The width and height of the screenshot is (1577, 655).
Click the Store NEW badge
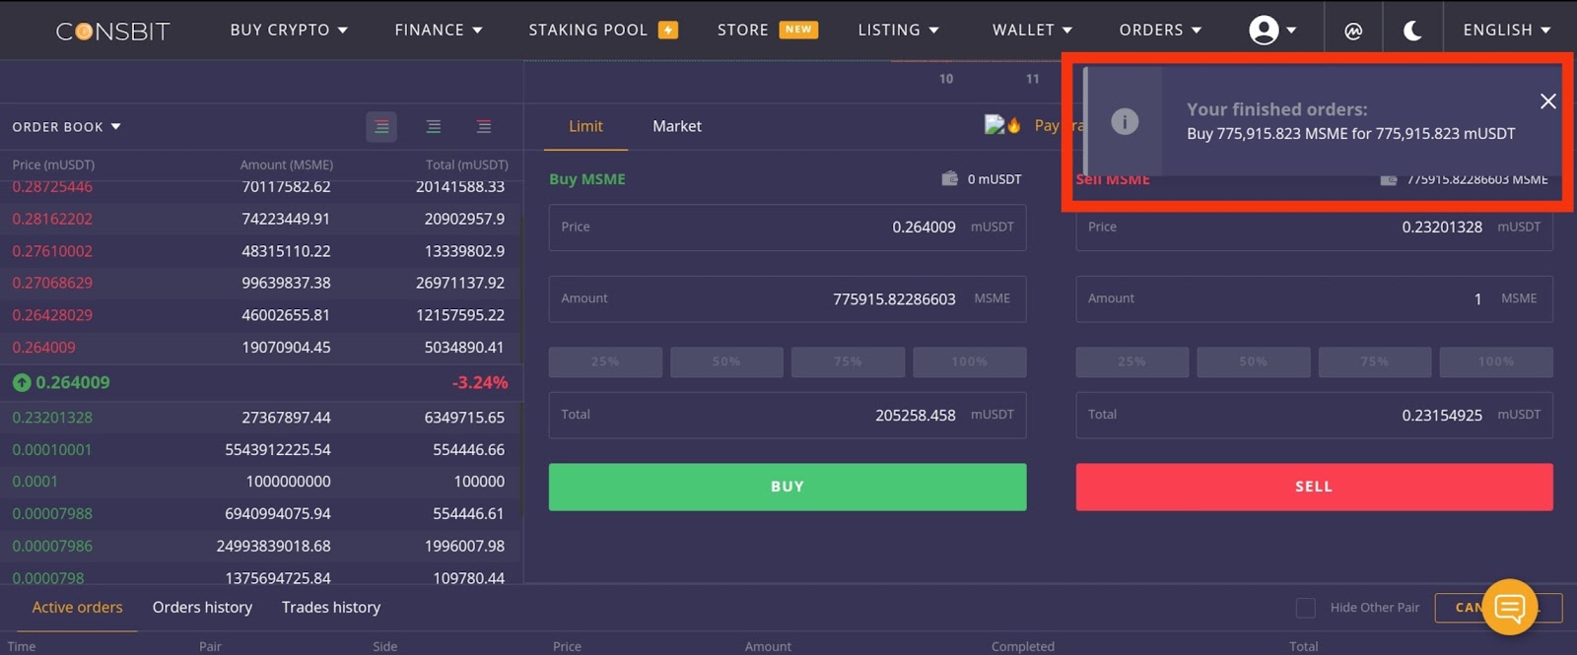point(798,30)
